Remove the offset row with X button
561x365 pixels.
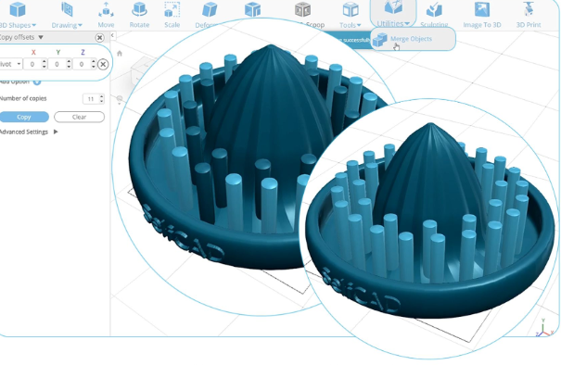pos(103,64)
